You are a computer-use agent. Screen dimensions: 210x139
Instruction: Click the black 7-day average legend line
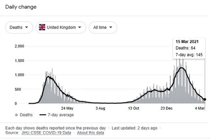pyautogui.click(x=43, y=115)
